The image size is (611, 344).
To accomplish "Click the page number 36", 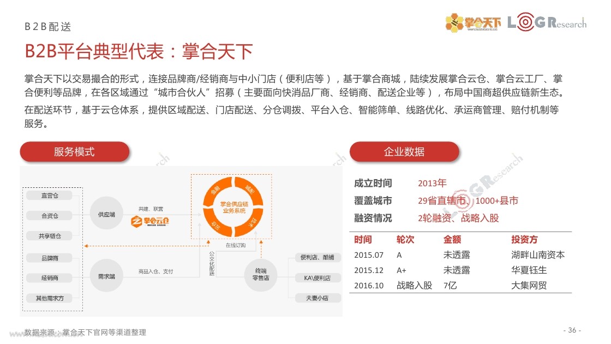I will coord(572,330).
